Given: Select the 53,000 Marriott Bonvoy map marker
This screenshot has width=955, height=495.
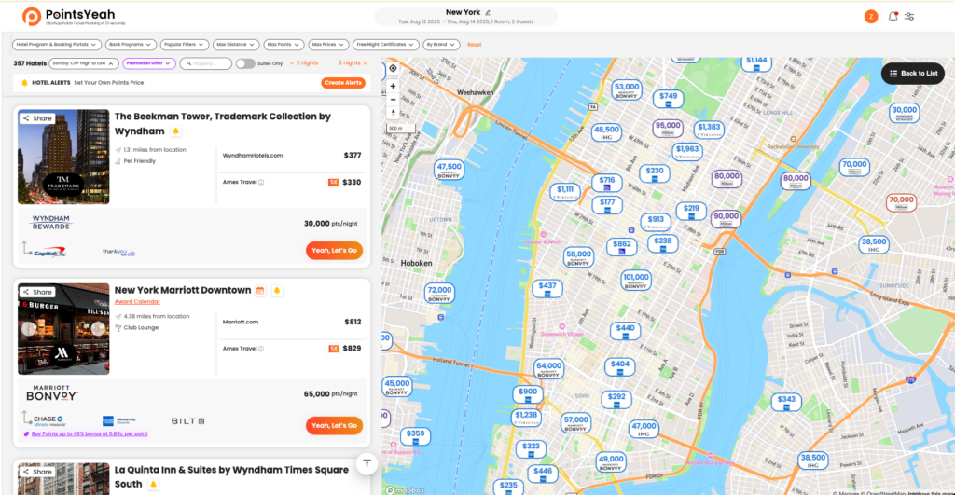Looking at the screenshot, I should tap(626, 89).
